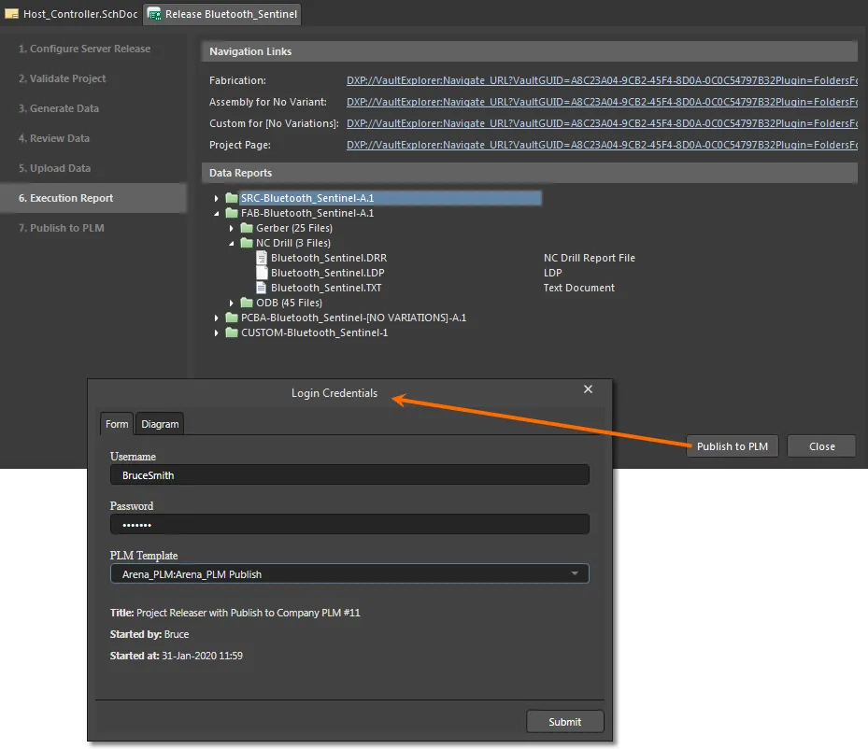Collapse the NC Drill (3 Files) node

(232, 243)
